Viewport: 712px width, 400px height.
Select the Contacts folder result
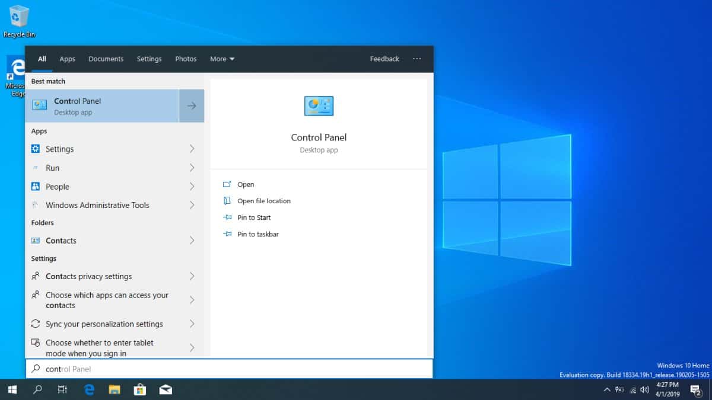(115, 241)
